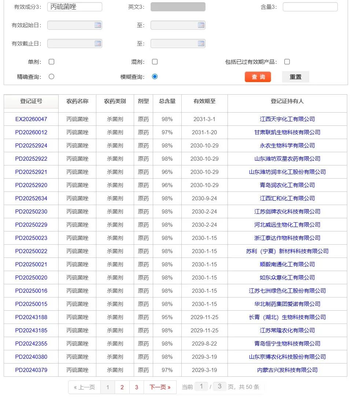Open registration PD20242355

pyautogui.click(x=31, y=343)
